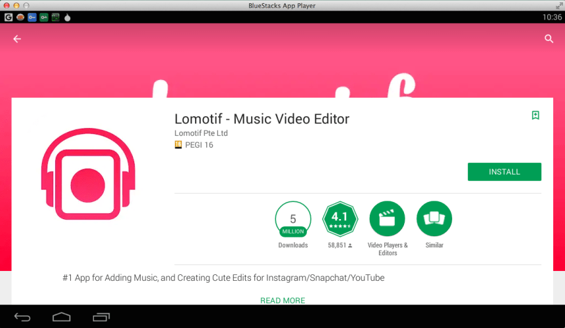
Task: Show Similar apps icon
Action: pos(434,218)
